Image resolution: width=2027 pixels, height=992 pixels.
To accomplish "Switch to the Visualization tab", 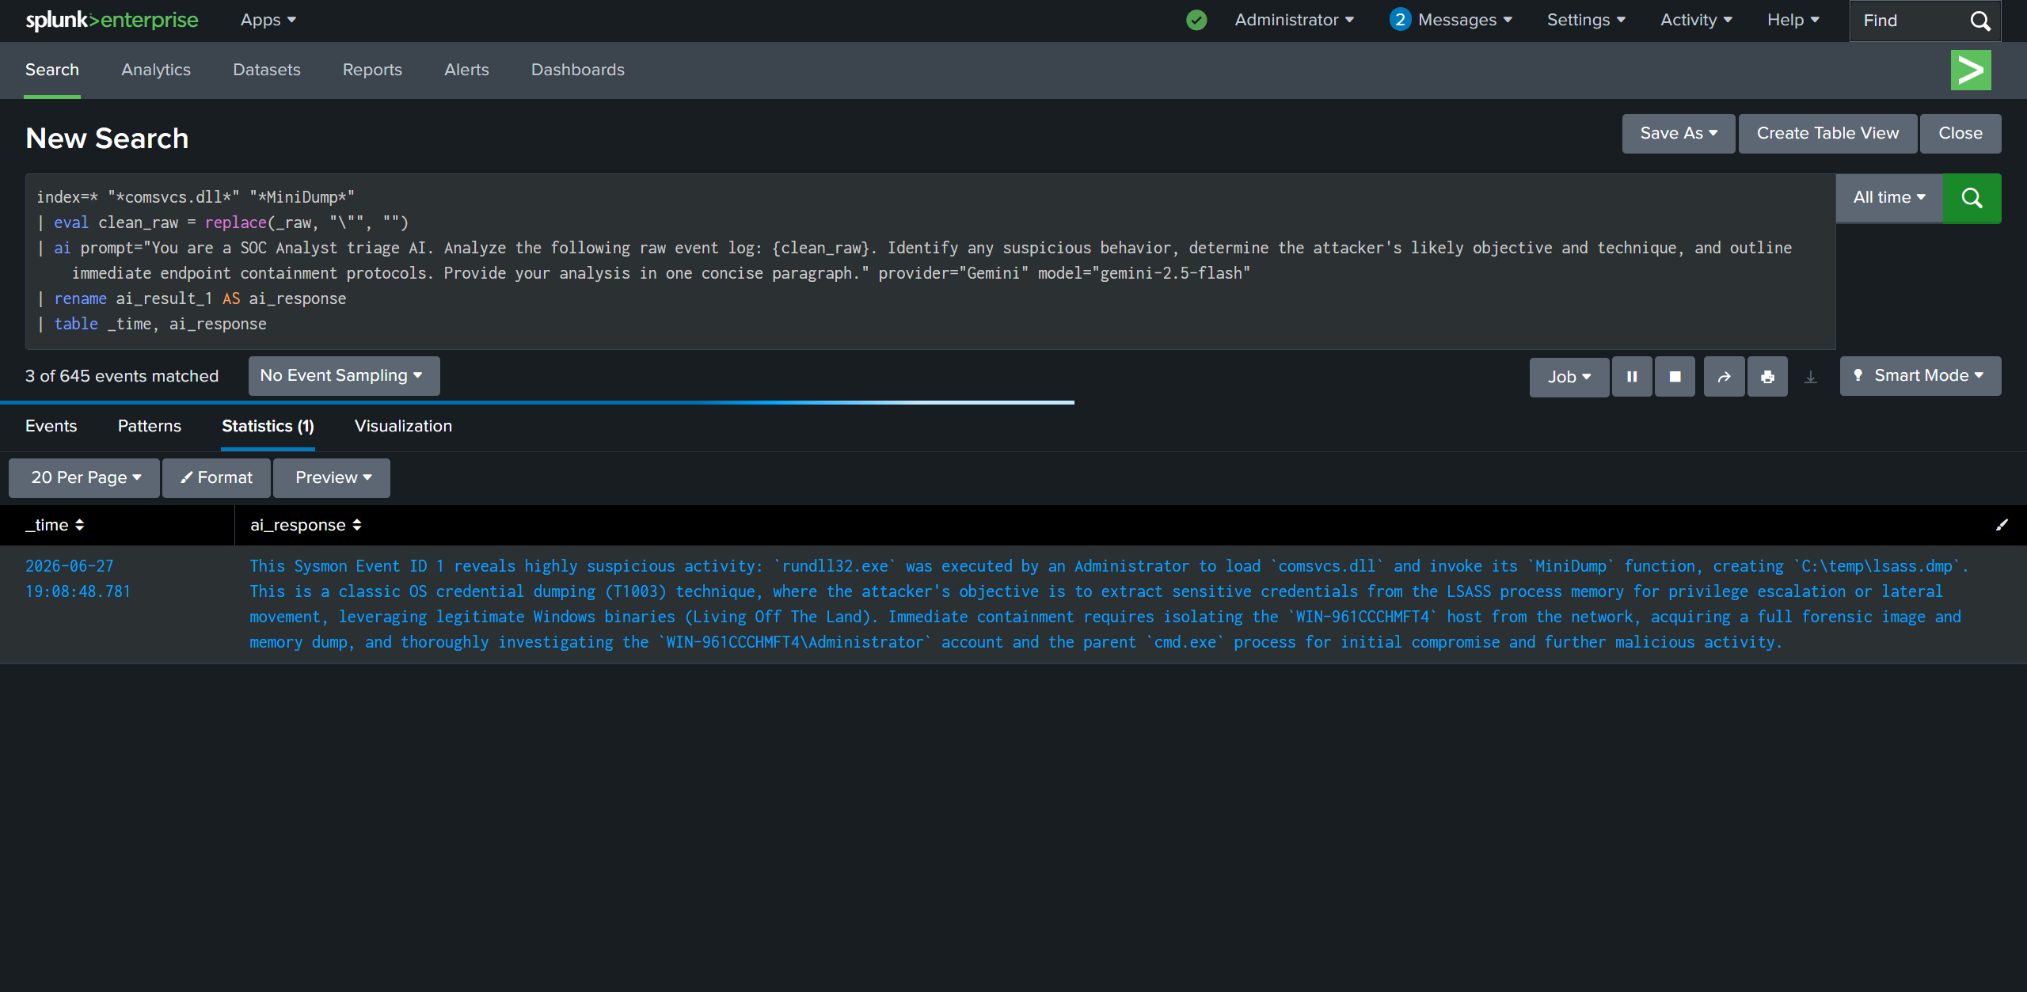I will (x=403, y=427).
